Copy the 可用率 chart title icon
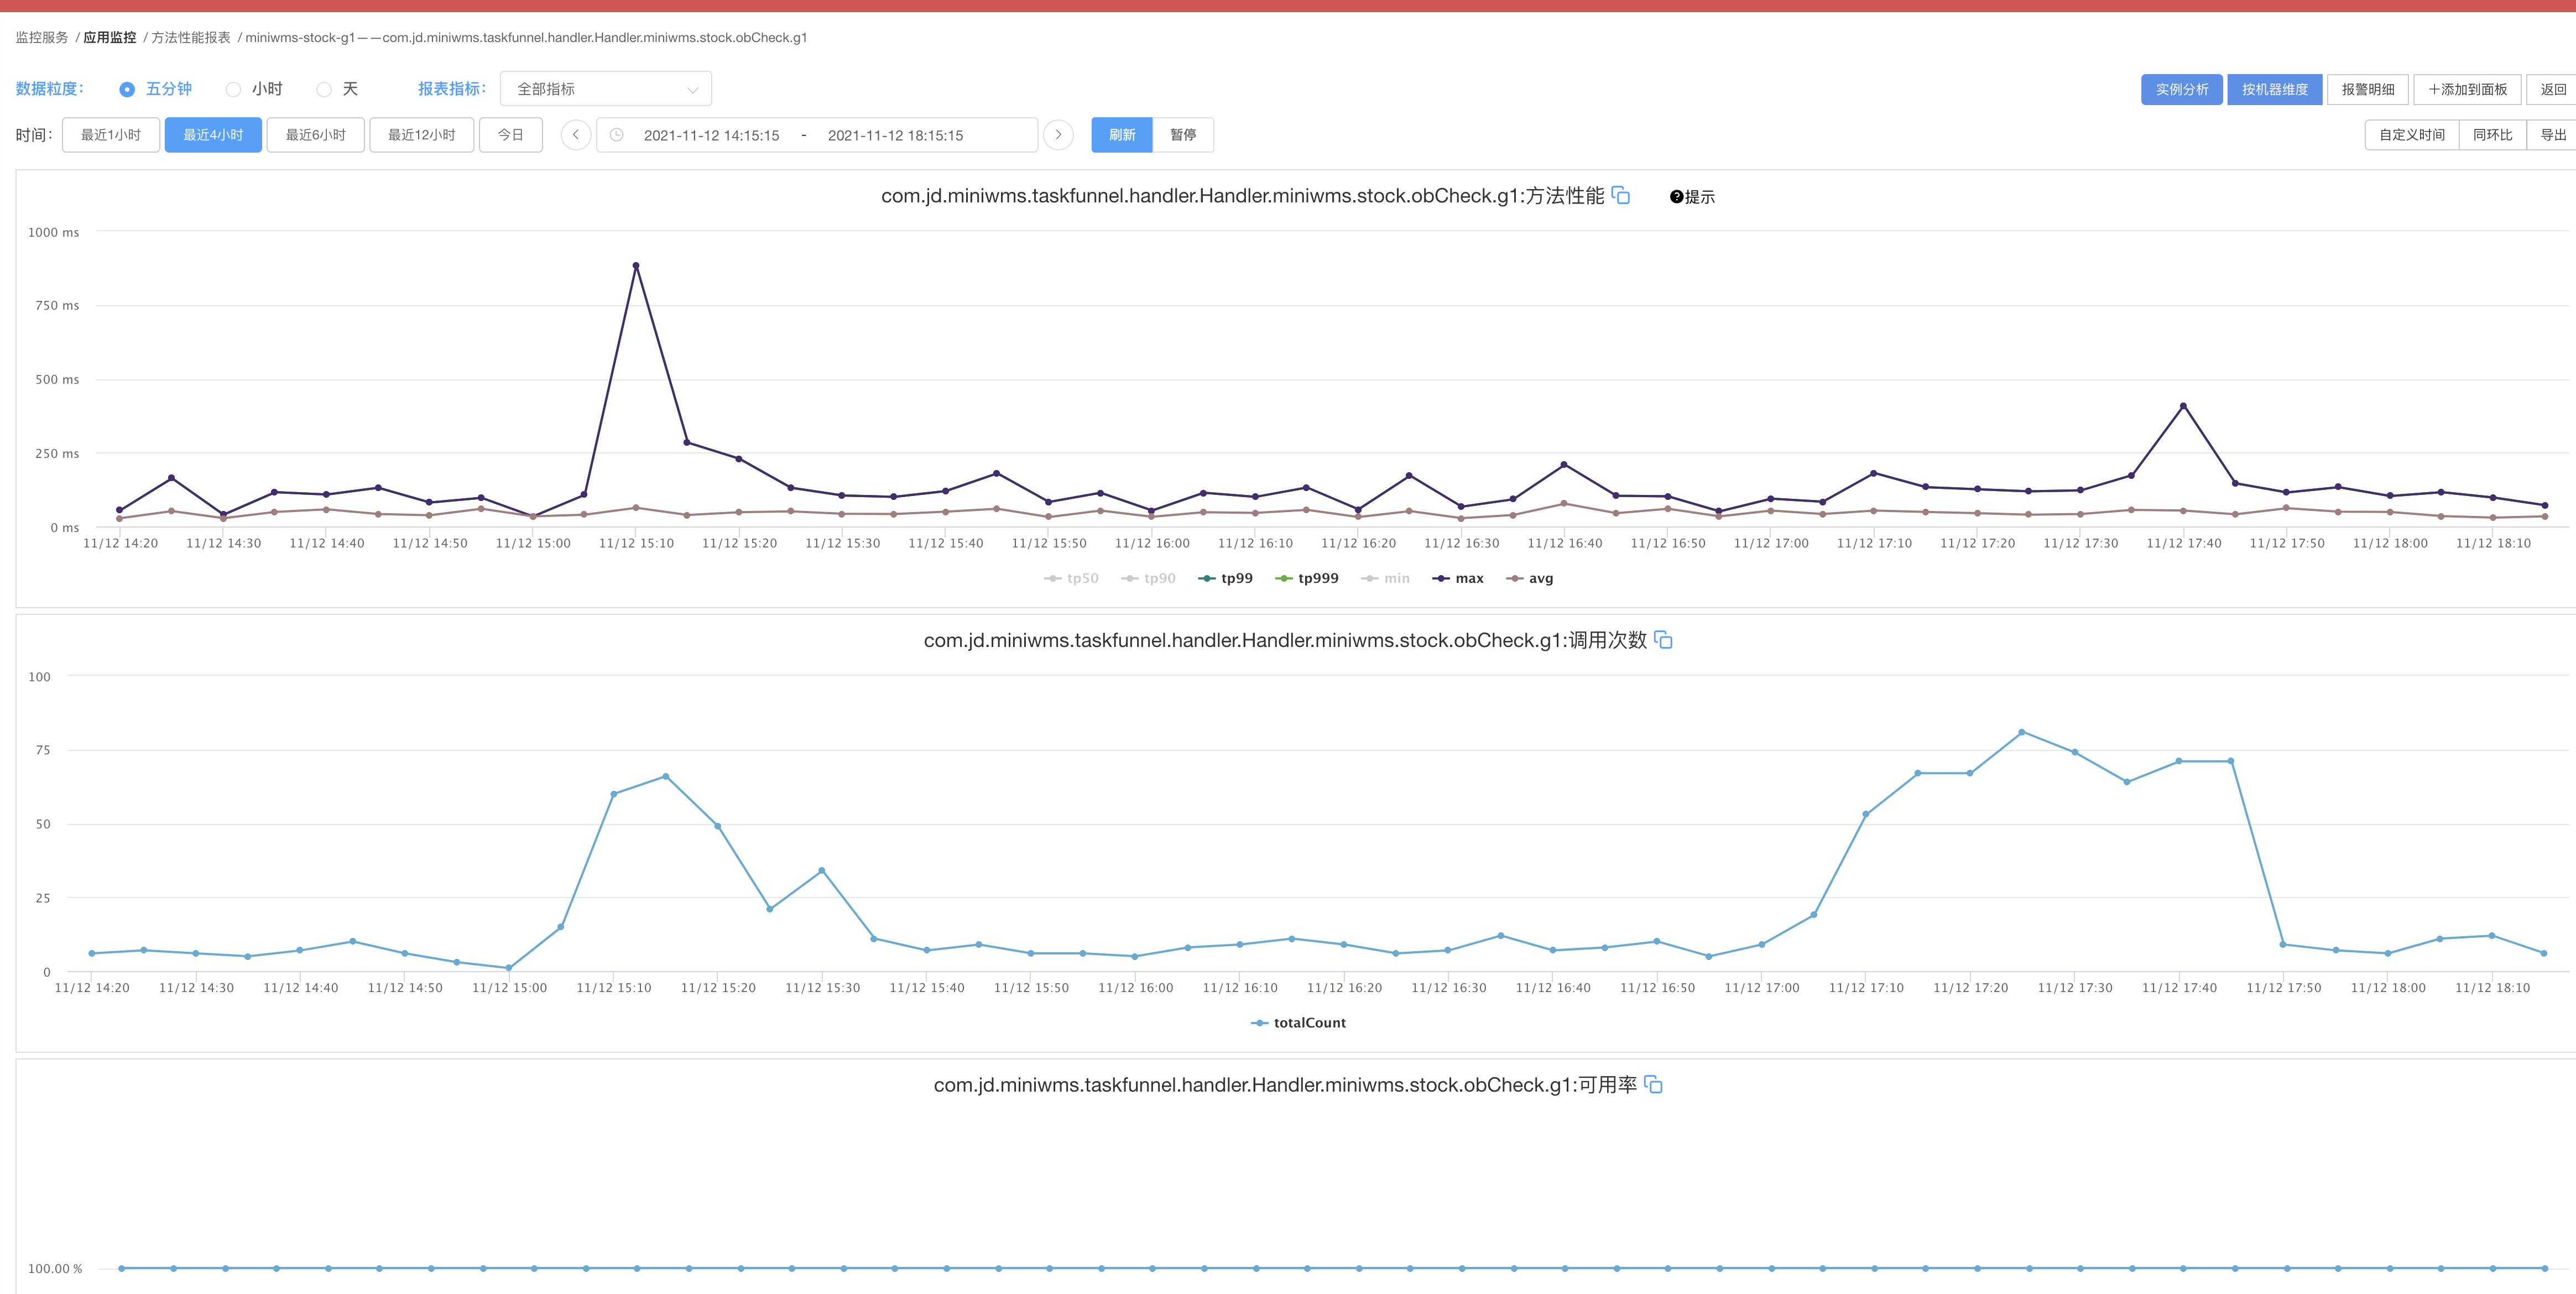 pos(1653,1084)
